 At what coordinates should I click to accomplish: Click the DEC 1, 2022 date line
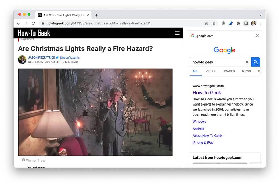[x=53, y=62]
